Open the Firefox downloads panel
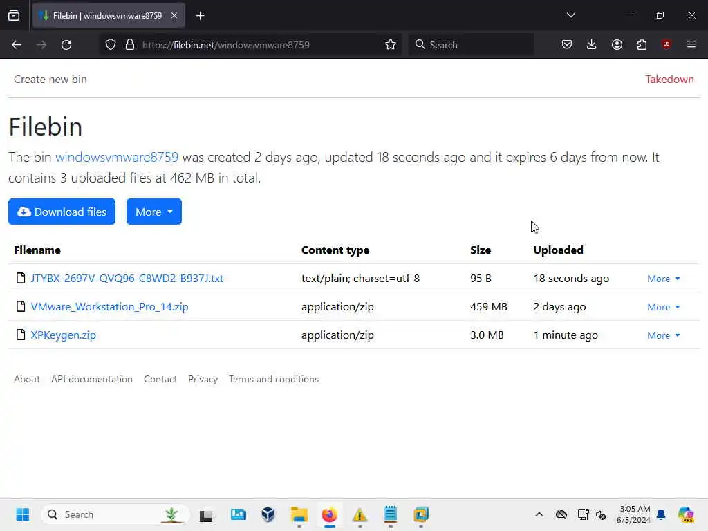Screen dimensions: 708x531 pyautogui.click(x=592, y=45)
